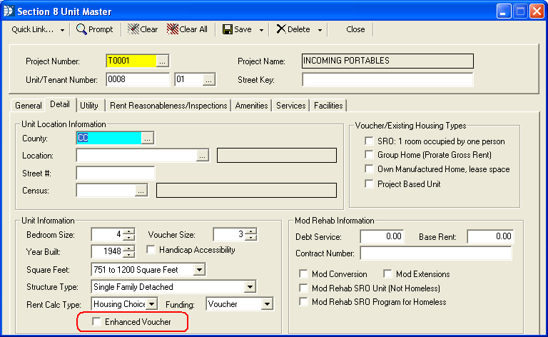
Task: Check Mod Rehab SRO Unit (Not Homeless)
Action: tap(303, 288)
